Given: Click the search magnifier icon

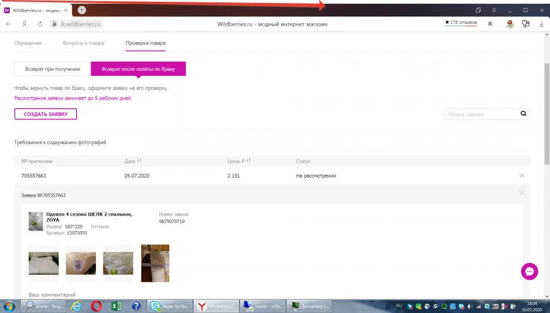Looking at the screenshot, I should coord(523,113).
